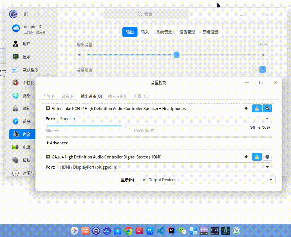Click the 输出音量 slider handle
This screenshot has width=291, height=237.
(176, 55)
